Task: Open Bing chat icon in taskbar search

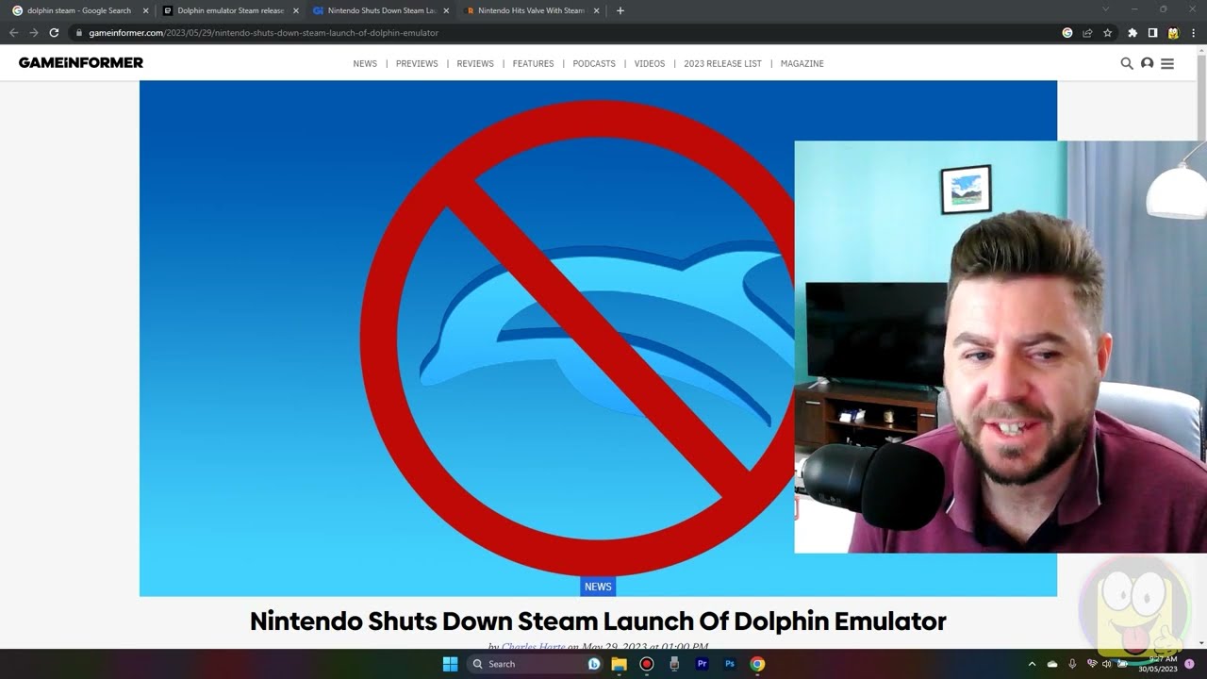Action: 594,664
